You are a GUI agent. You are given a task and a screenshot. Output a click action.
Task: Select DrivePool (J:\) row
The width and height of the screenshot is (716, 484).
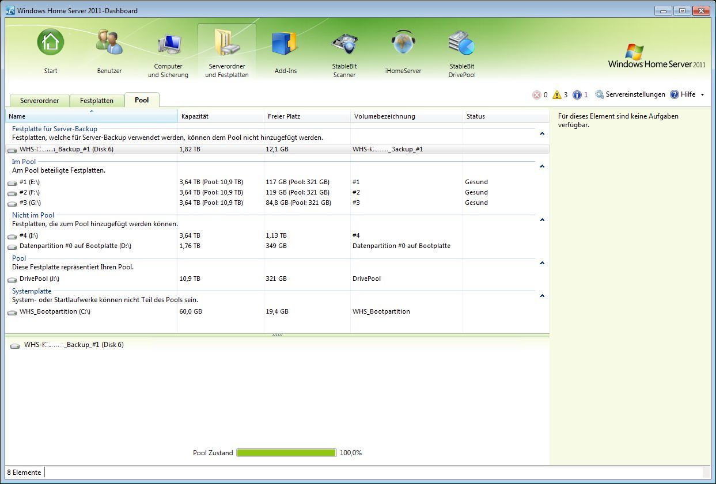(277, 279)
